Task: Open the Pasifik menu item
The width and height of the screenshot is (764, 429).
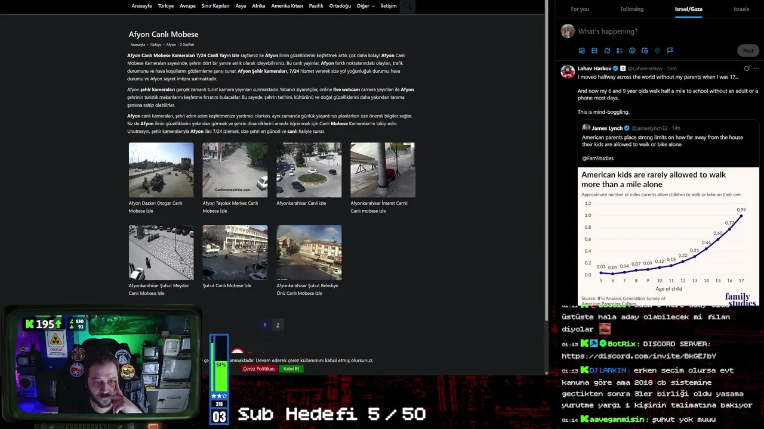Action: pyautogui.click(x=316, y=6)
